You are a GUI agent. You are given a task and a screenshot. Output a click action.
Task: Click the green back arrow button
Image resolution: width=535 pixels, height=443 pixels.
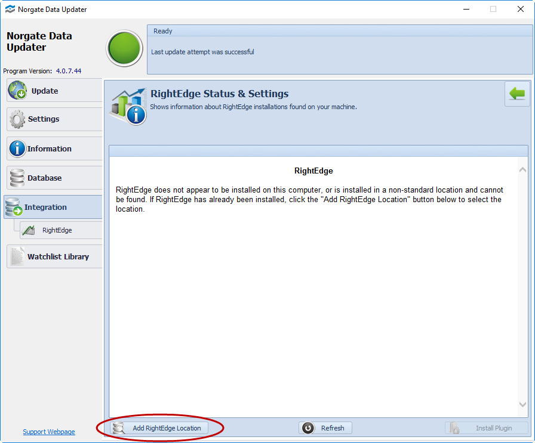coord(517,94)
